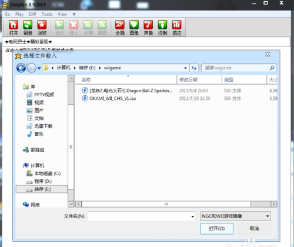Click 转存 (E:) in the address breadcrumb

pyautogui.click(x=87, y=68)
